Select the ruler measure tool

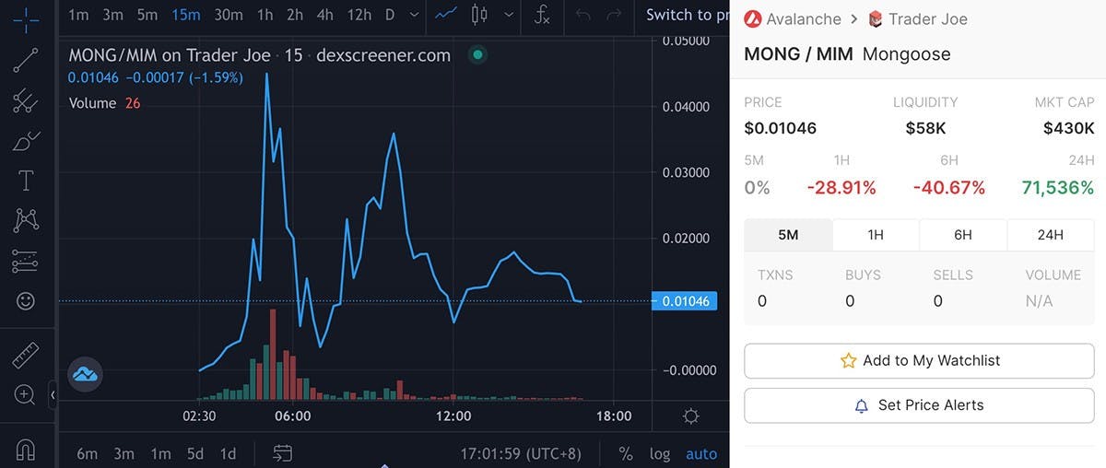pyautogui.click(x=26, y=356)
